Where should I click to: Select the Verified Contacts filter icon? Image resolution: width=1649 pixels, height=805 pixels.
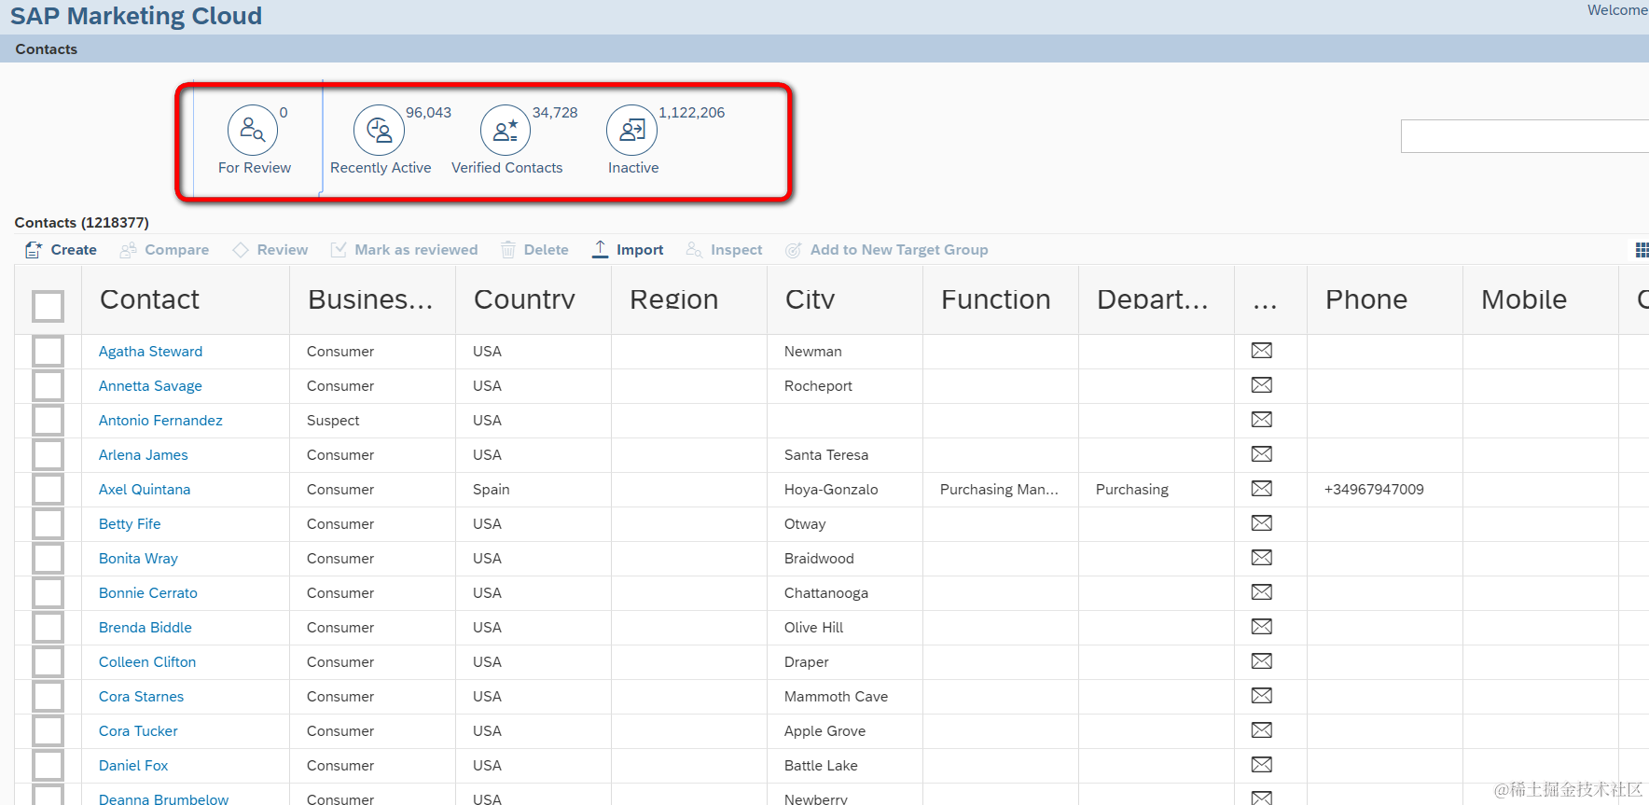point(506,130)
